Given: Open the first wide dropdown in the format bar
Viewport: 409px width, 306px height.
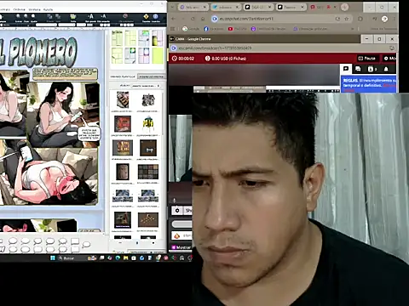Looking at the screenshot, I should (46, 25).
